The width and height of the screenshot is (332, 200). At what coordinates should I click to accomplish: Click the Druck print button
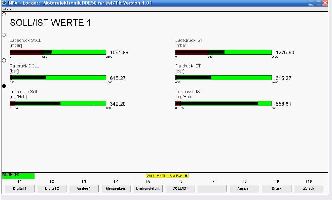point(277,189)
